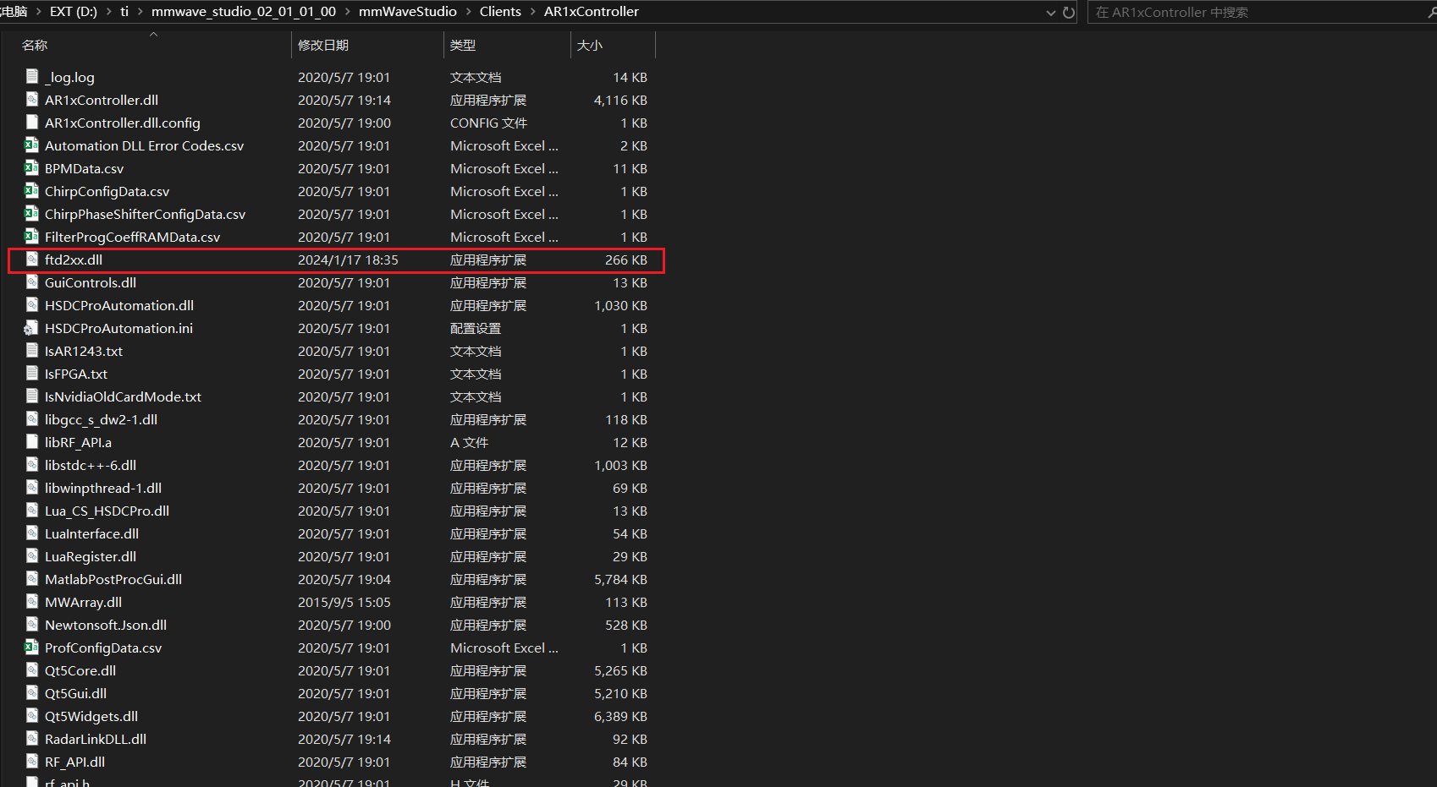Image resolution: width=1437 pixels, height=787 pixels.
Task: Refresh the AR1xController folder view
Action: point(1069,12)
